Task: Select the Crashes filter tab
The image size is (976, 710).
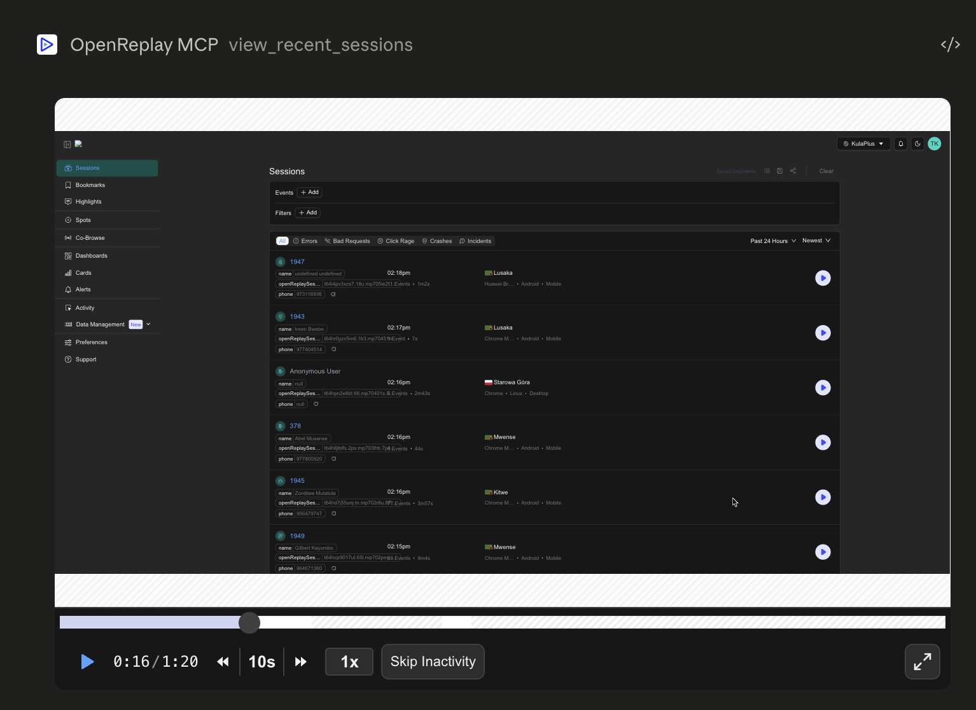Action: (x=437, y=241)
